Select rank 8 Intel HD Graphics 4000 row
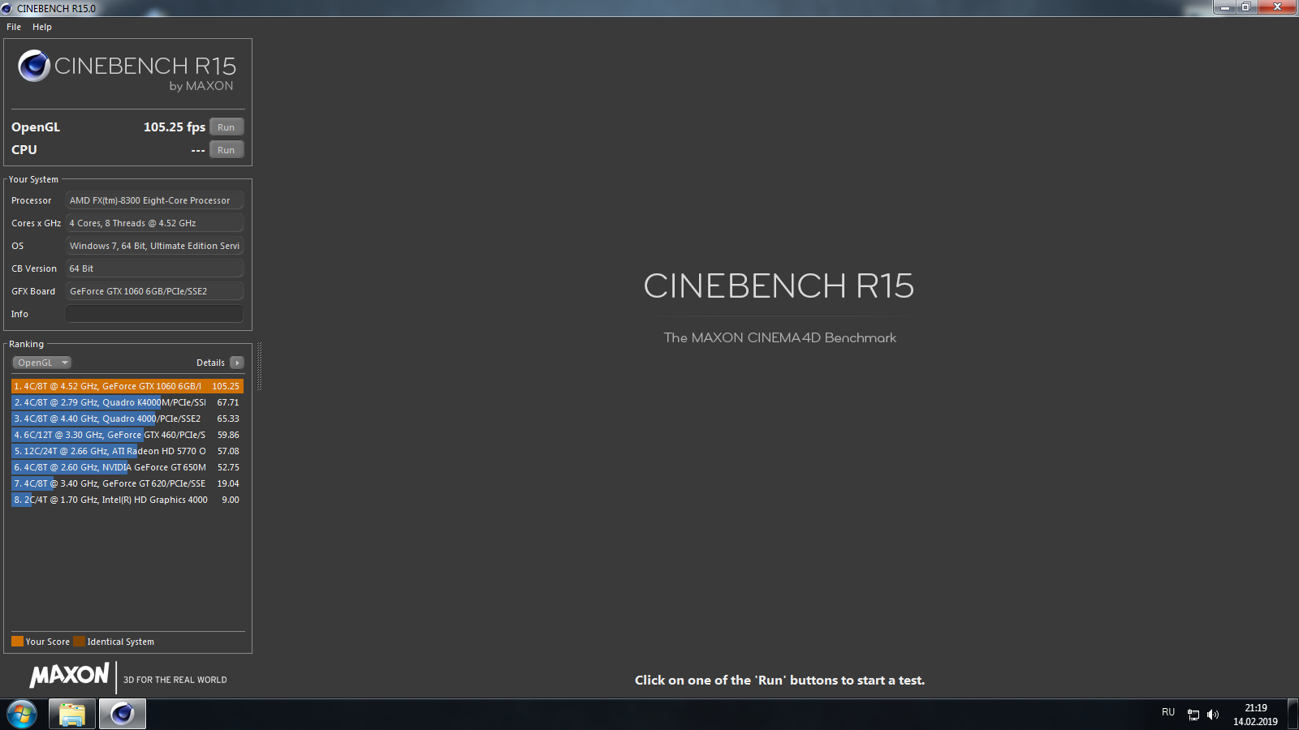Viewport: 1299px width, 730px height. pyautogui.click(x=127, y=500)
